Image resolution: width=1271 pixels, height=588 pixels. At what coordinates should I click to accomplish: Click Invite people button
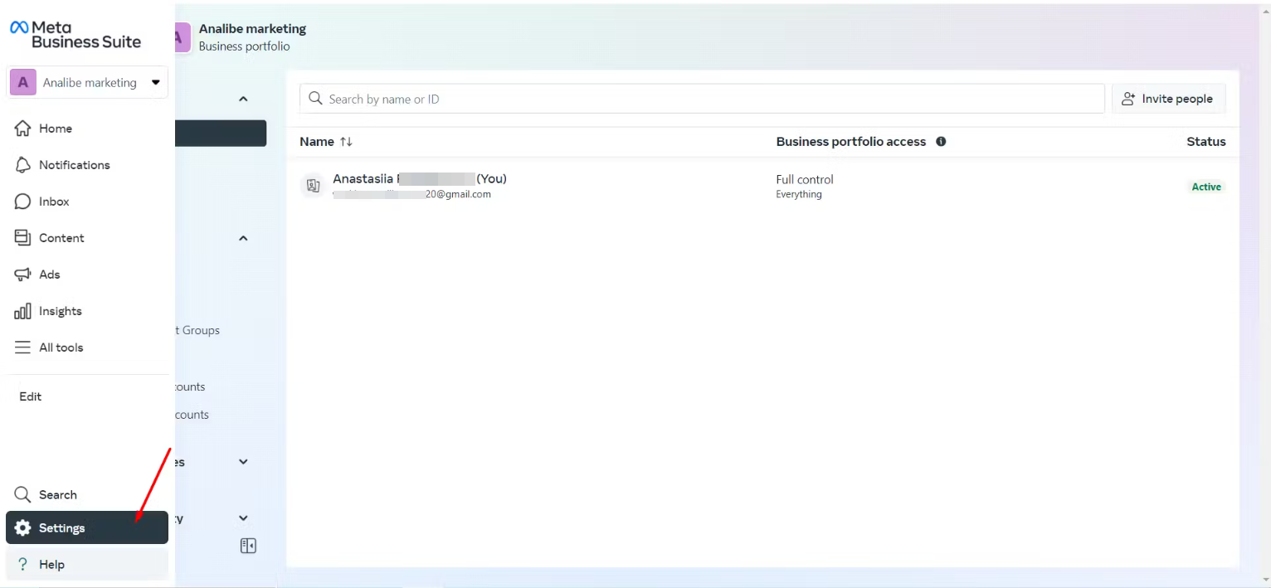(x=1168, y=99)
